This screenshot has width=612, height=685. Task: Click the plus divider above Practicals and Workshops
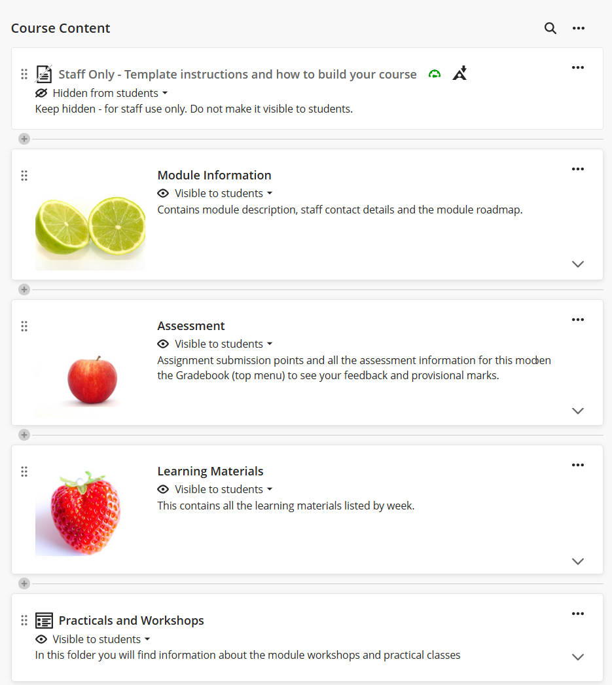pyautogui.click(x=24, y=583)
